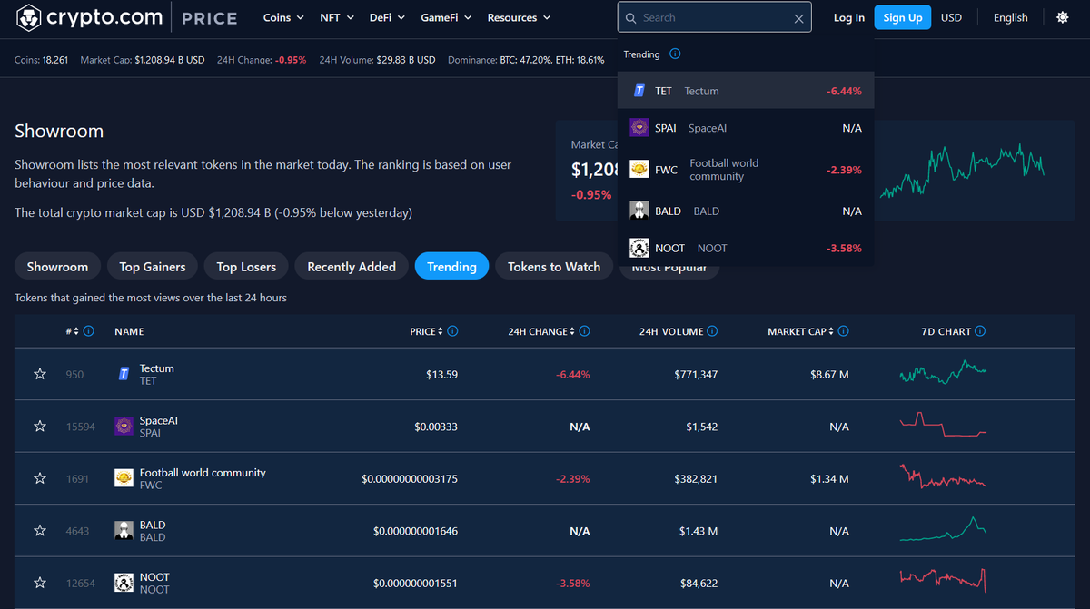Open the Resources dropdown menu
1090x609 pixels.
pyautogui.click(x=519, y=17)
